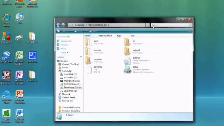224x126 pixels.
Task: Sort files by Name column header
Action: click(x=87, y=36)
